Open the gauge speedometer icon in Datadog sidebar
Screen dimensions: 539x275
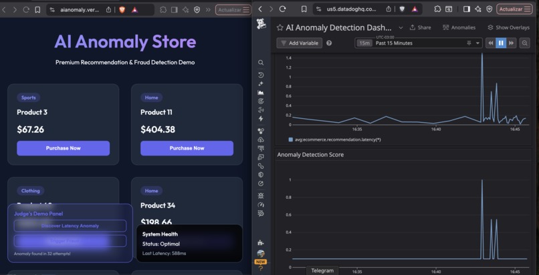(261, 205)
